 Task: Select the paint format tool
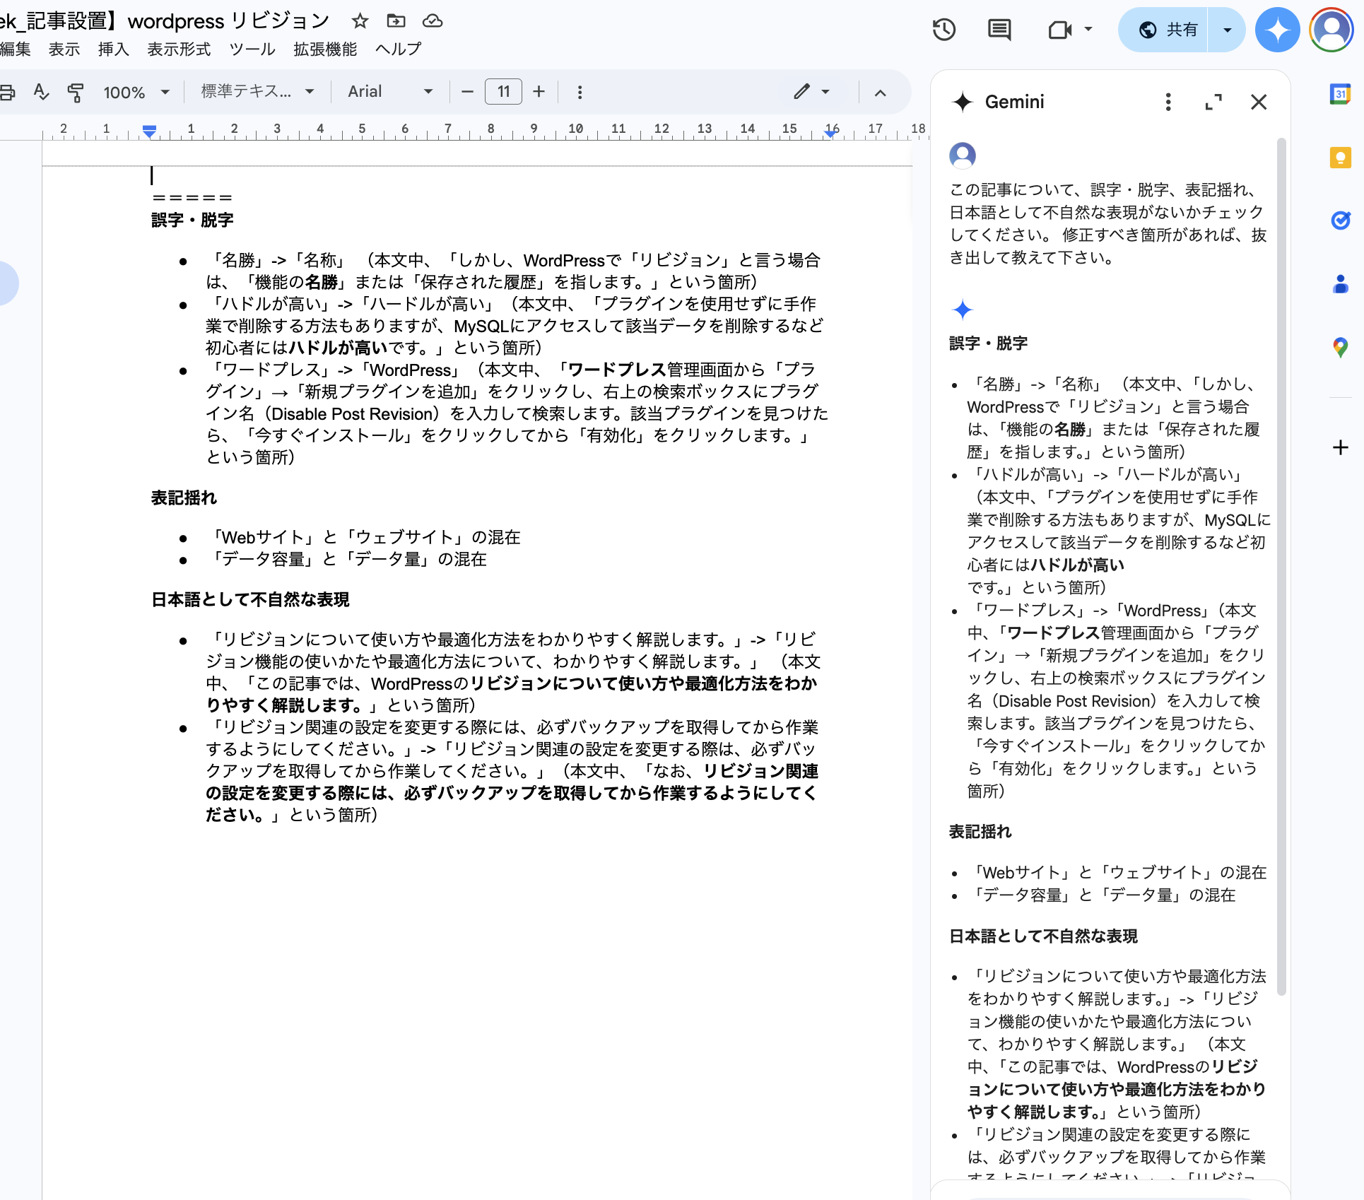click(75, 92)
